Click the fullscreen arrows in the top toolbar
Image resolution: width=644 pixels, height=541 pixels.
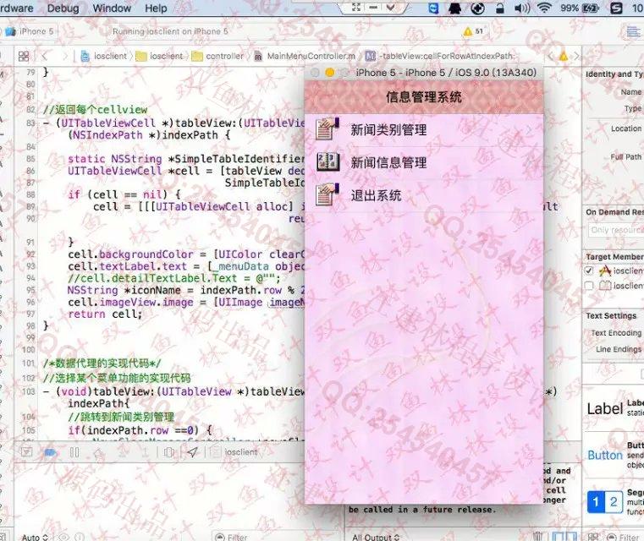(x=356, y=7)
